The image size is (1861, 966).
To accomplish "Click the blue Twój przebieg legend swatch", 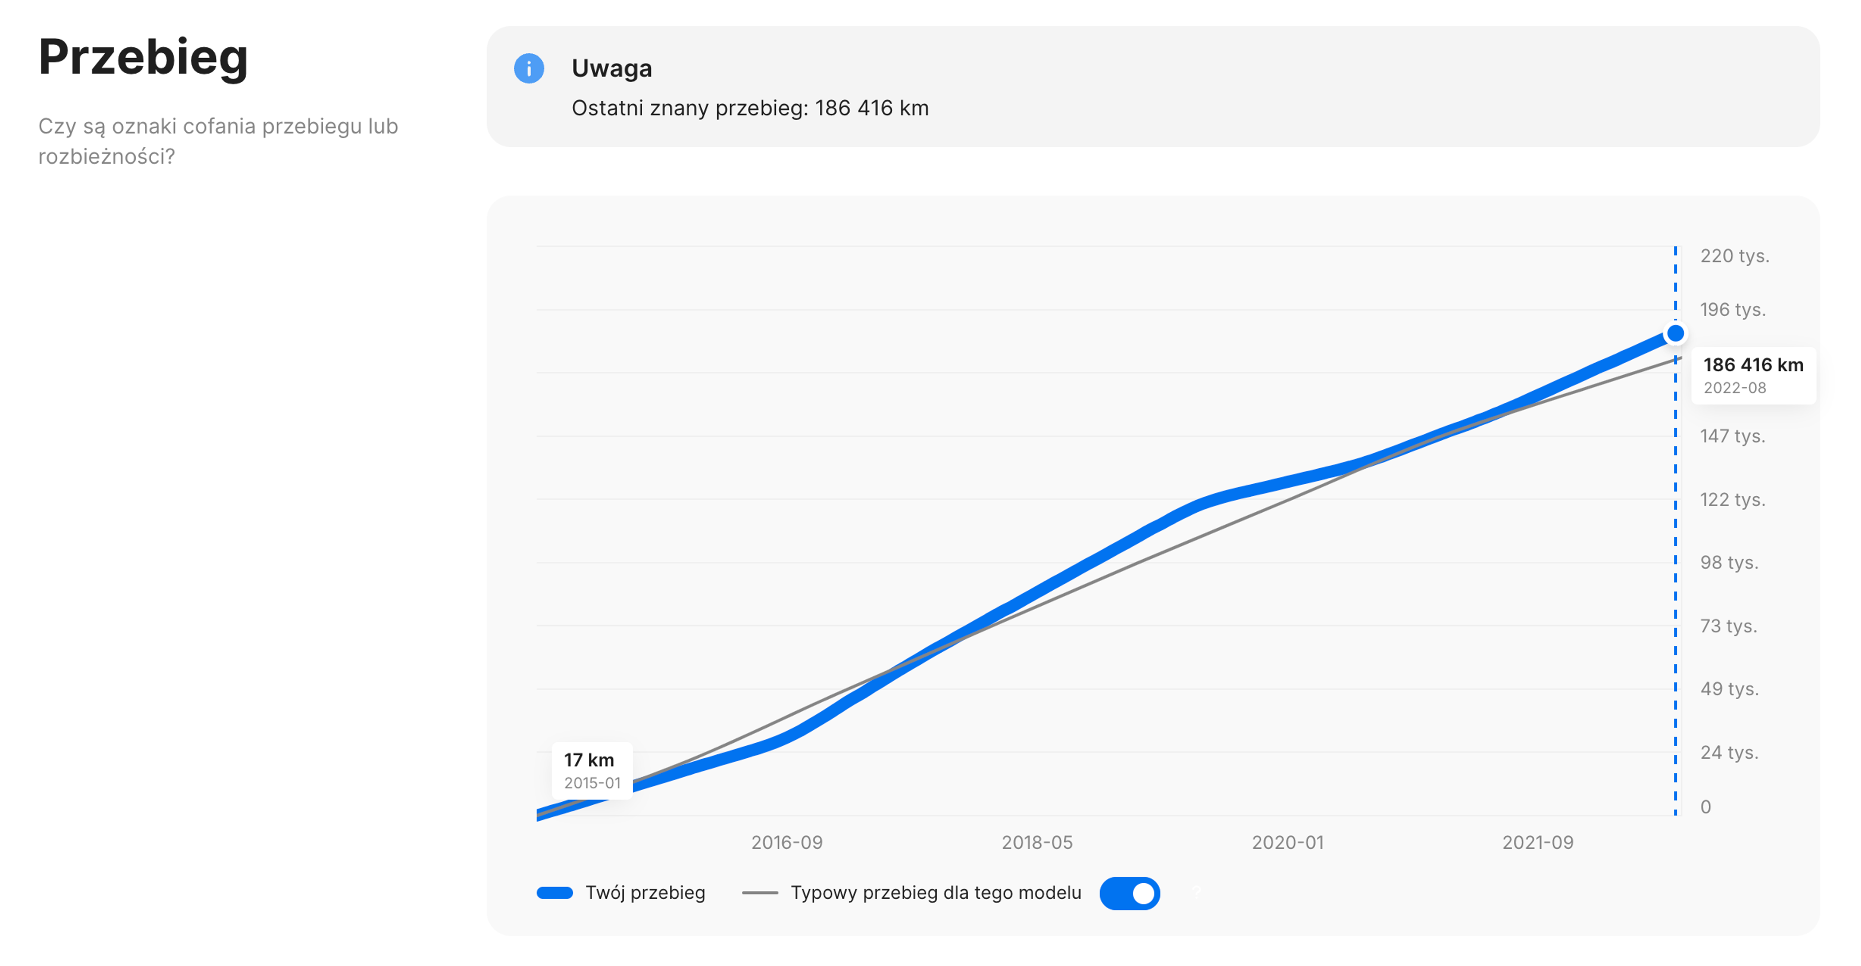I will 554,893.
